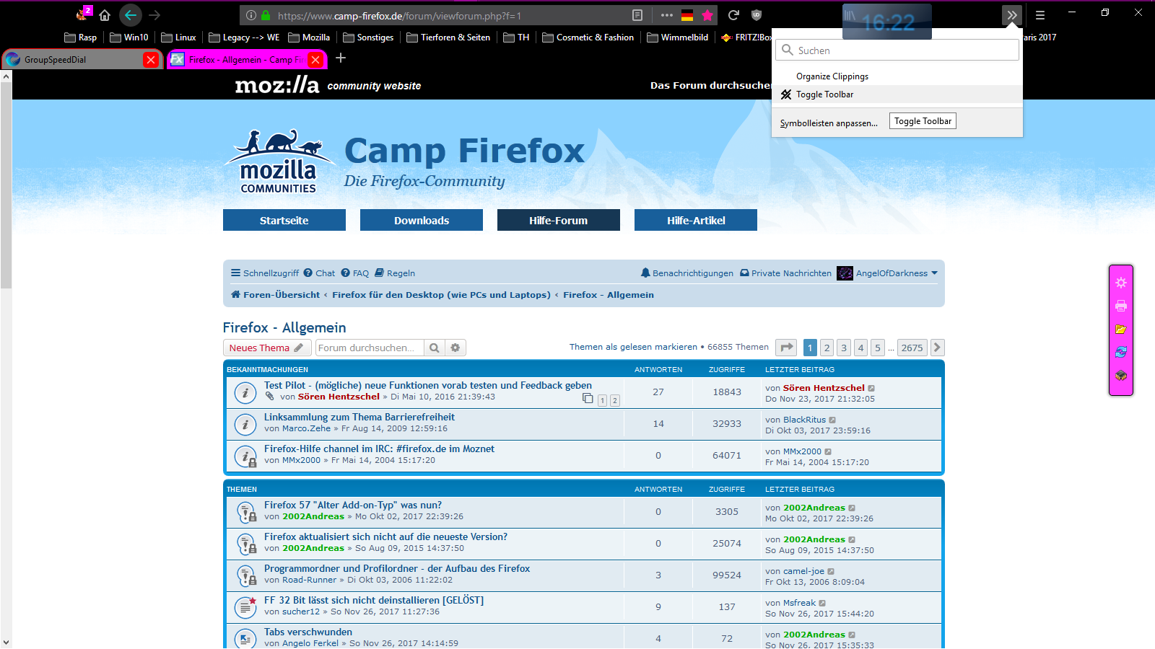Image resolution: width=1155 pixels, height=649 pixels.
Task: Click the box icon in the pink sidebar
Action: [x=1121, y=375]
